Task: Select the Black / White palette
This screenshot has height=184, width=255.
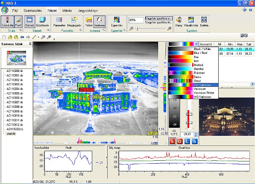Action: click(x=193, y=49)
